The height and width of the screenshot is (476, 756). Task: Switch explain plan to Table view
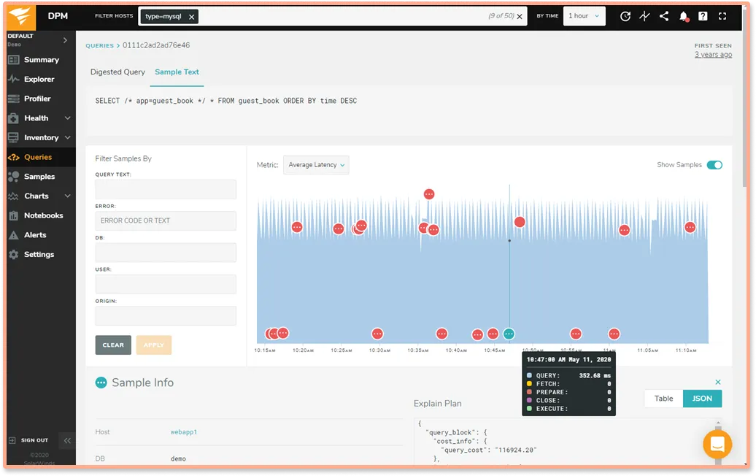pyautogui.click(x=663, y=399)
